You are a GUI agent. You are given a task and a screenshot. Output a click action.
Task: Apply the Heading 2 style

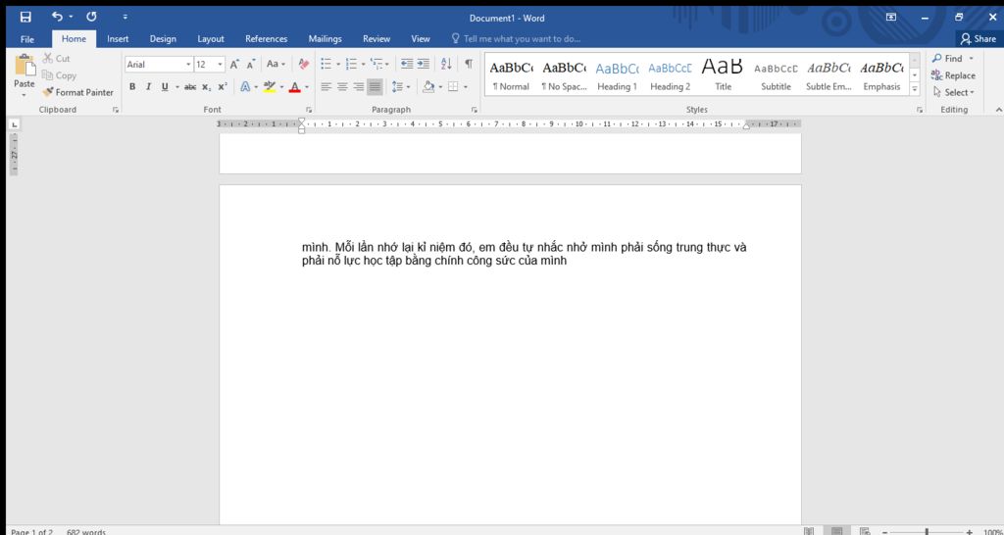pos(671,74)
